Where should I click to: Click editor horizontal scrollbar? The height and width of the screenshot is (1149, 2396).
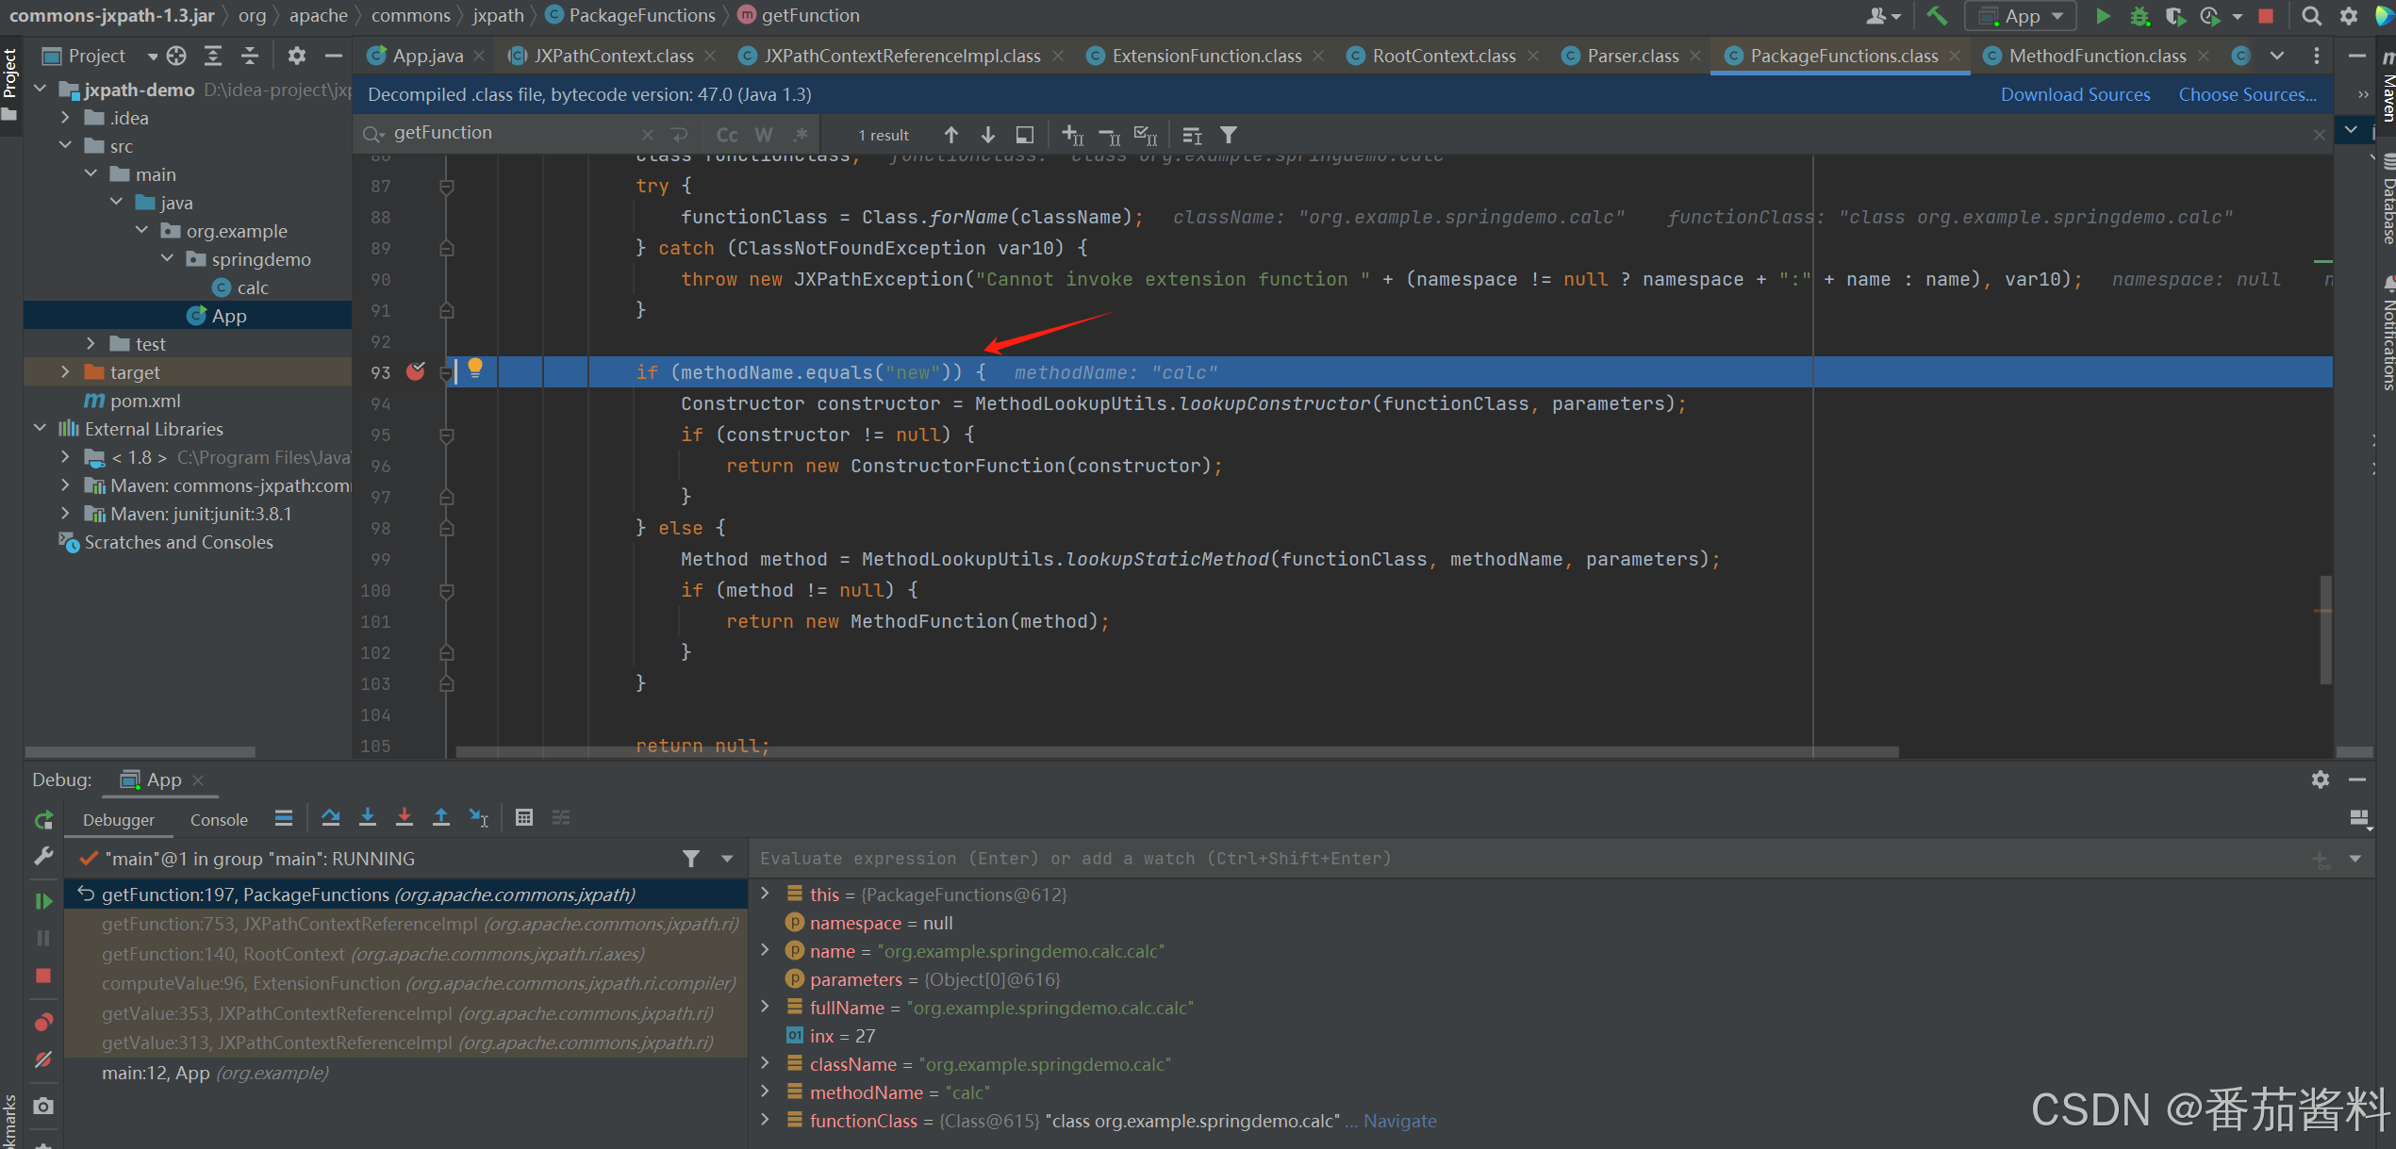(1177, 752)
